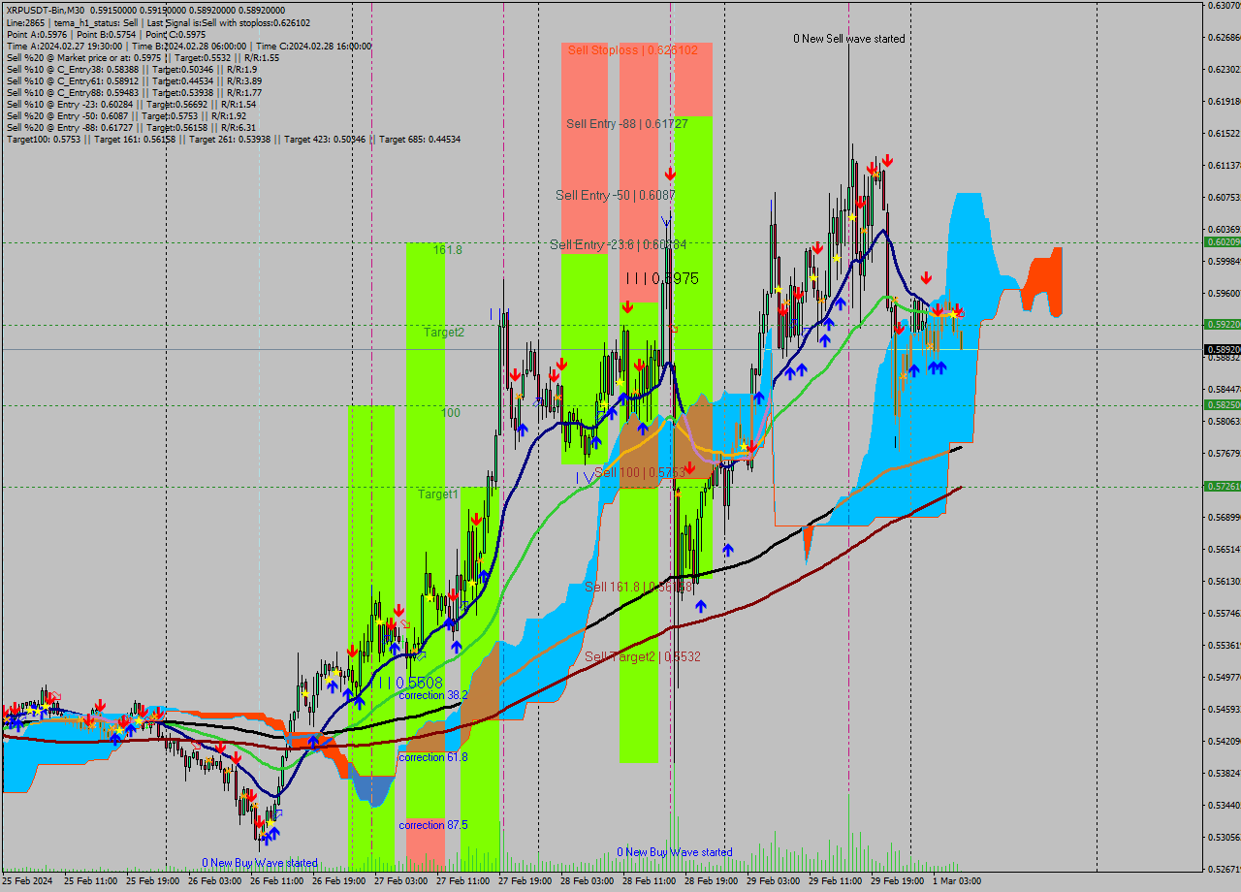Click the 'correction 61.8' label
Image resolution: width=1241 pixels, height=892 pixels.
pos(433,757)
